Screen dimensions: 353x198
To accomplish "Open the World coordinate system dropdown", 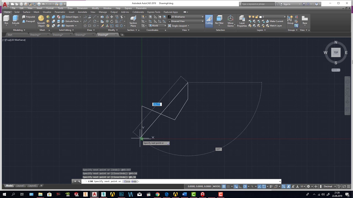I will click(x=158, y=26).
